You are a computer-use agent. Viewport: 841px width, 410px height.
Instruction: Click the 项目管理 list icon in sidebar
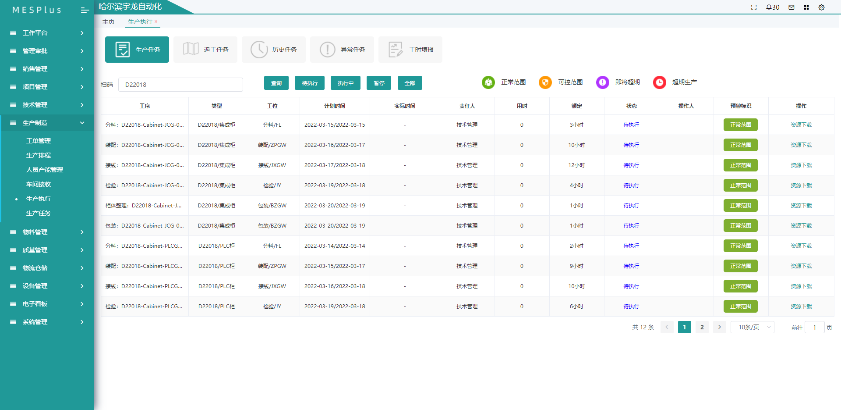pos(13,87)
